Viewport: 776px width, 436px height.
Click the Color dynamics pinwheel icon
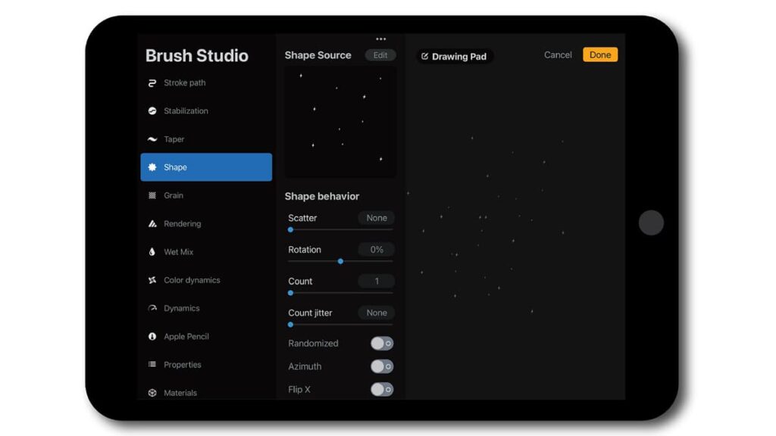tap(154, 279)
